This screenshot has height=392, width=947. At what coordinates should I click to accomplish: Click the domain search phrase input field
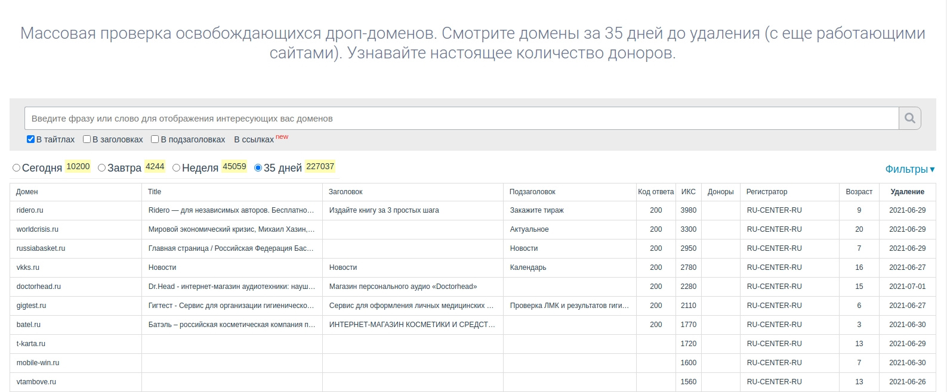coord(461,119)
